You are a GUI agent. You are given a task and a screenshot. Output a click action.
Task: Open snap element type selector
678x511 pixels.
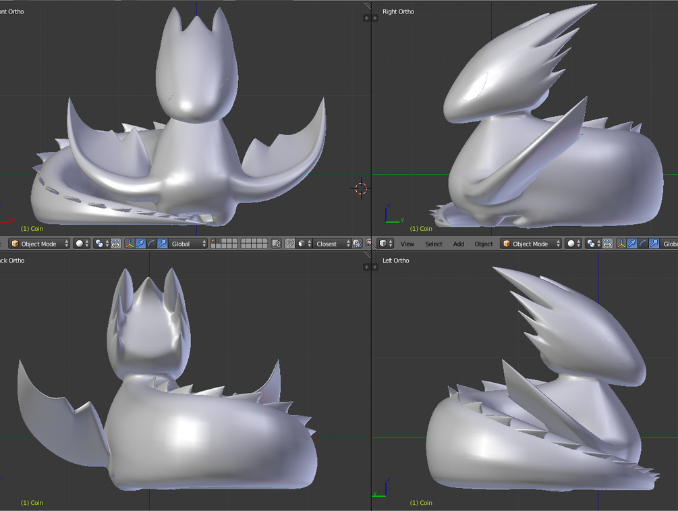tap(304, 244)
